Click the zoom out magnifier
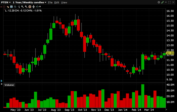The height and width of the screenshot is (112, 177). pos(26,7)
